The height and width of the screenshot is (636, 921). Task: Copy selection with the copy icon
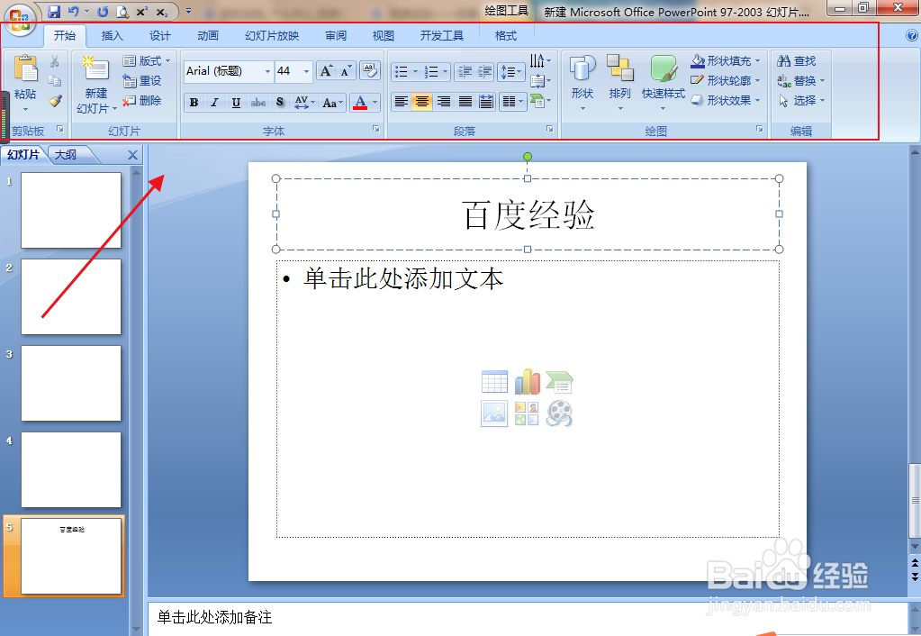pyautogui.click(x=55, y=80)
